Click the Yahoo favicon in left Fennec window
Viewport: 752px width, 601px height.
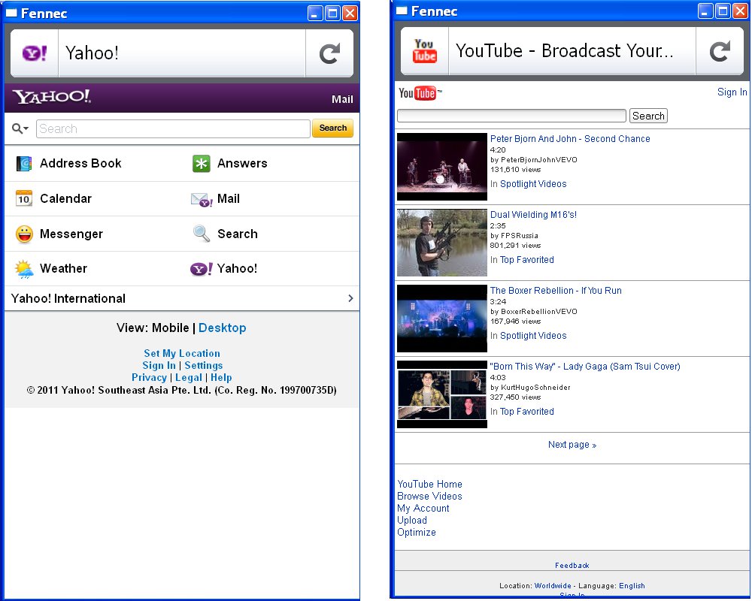[35, 53]
